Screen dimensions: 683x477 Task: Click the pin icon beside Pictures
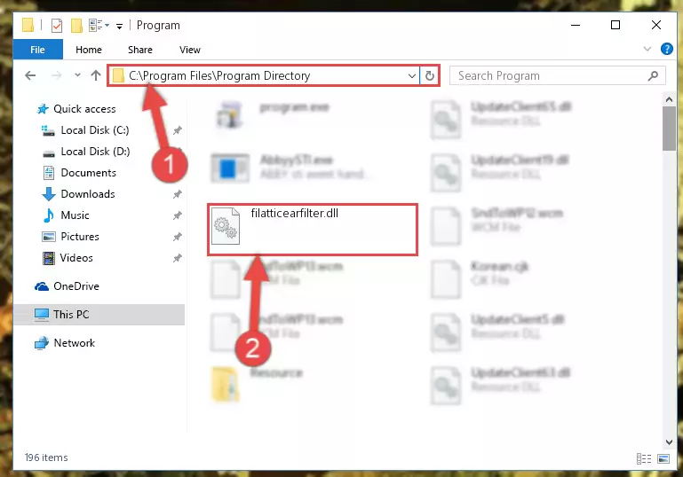178,237
